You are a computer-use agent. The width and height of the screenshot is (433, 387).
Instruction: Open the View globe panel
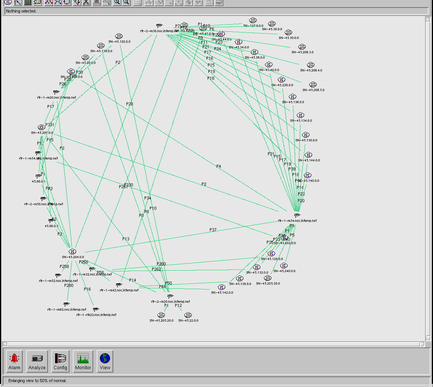click(105, 361)
